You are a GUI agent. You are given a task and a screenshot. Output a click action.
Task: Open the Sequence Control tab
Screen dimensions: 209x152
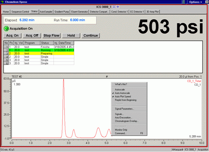click(20, 12)
